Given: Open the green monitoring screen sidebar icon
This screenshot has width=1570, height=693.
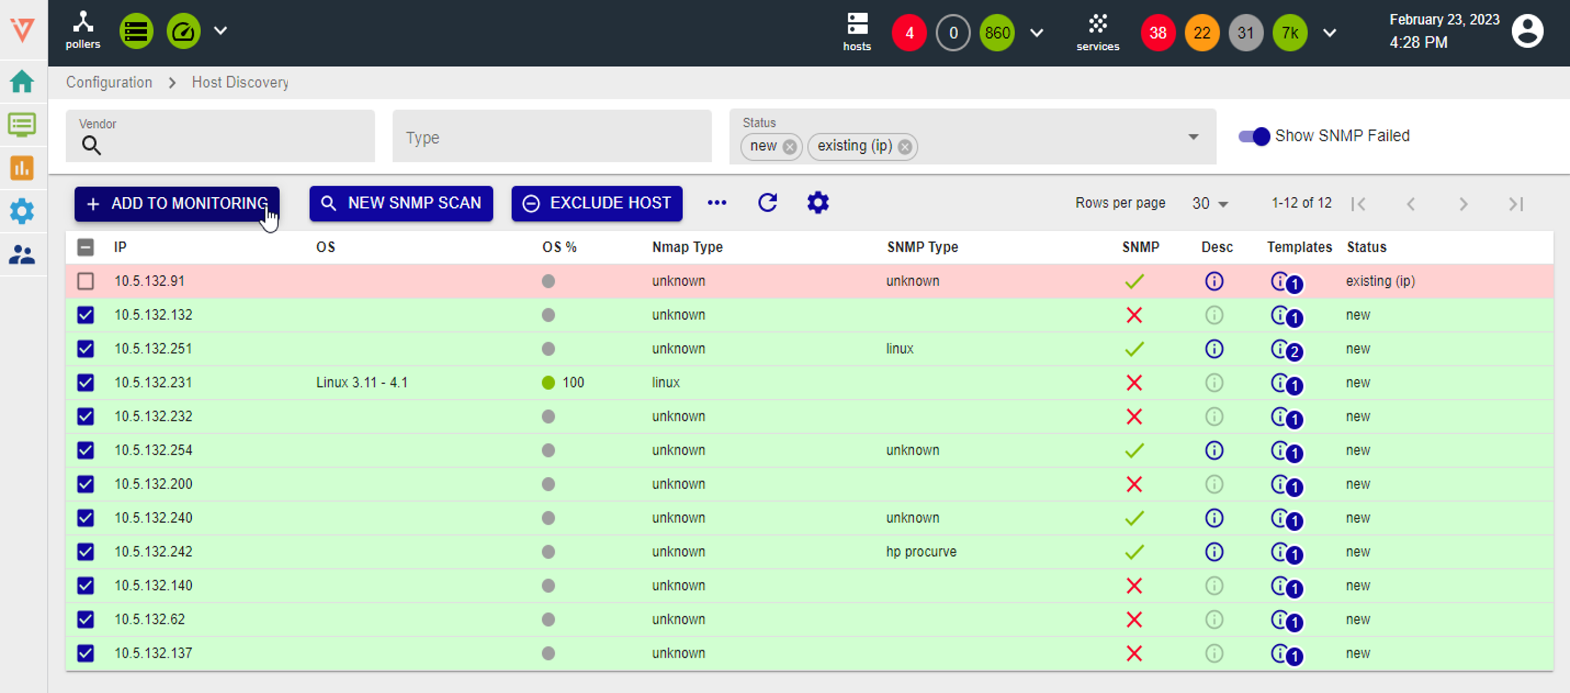Looking at the screenshot, I should point(22,125).
